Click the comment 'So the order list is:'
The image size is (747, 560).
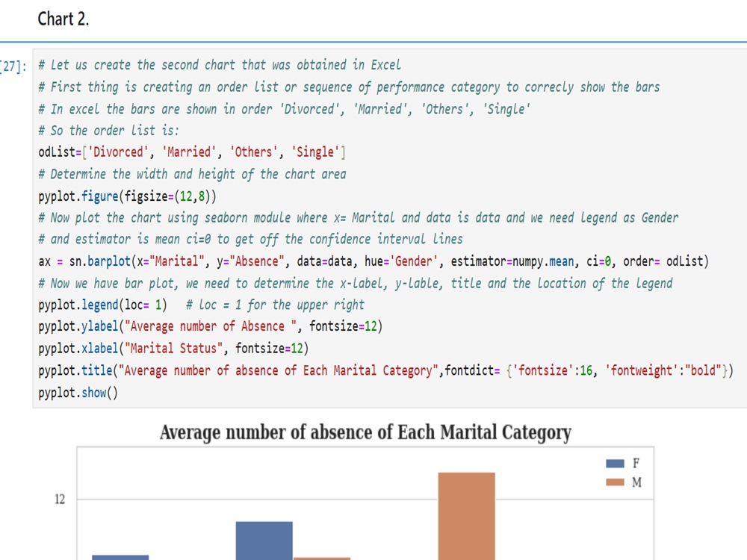108,131
